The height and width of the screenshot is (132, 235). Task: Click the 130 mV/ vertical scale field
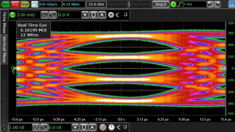pos(29,15)
